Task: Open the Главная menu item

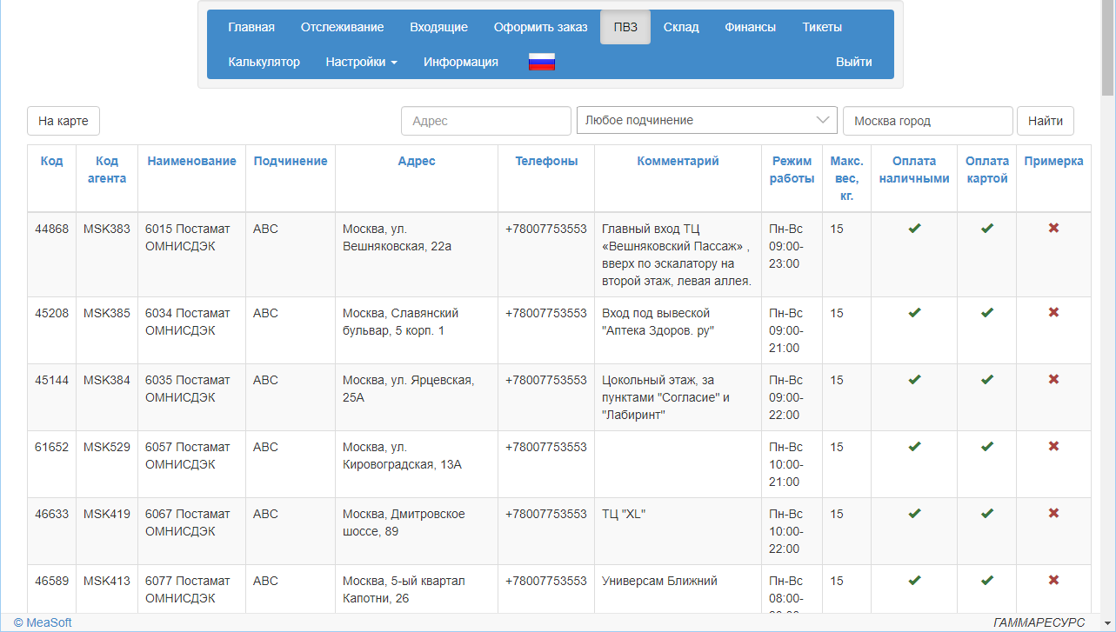Action: point(251,27)
